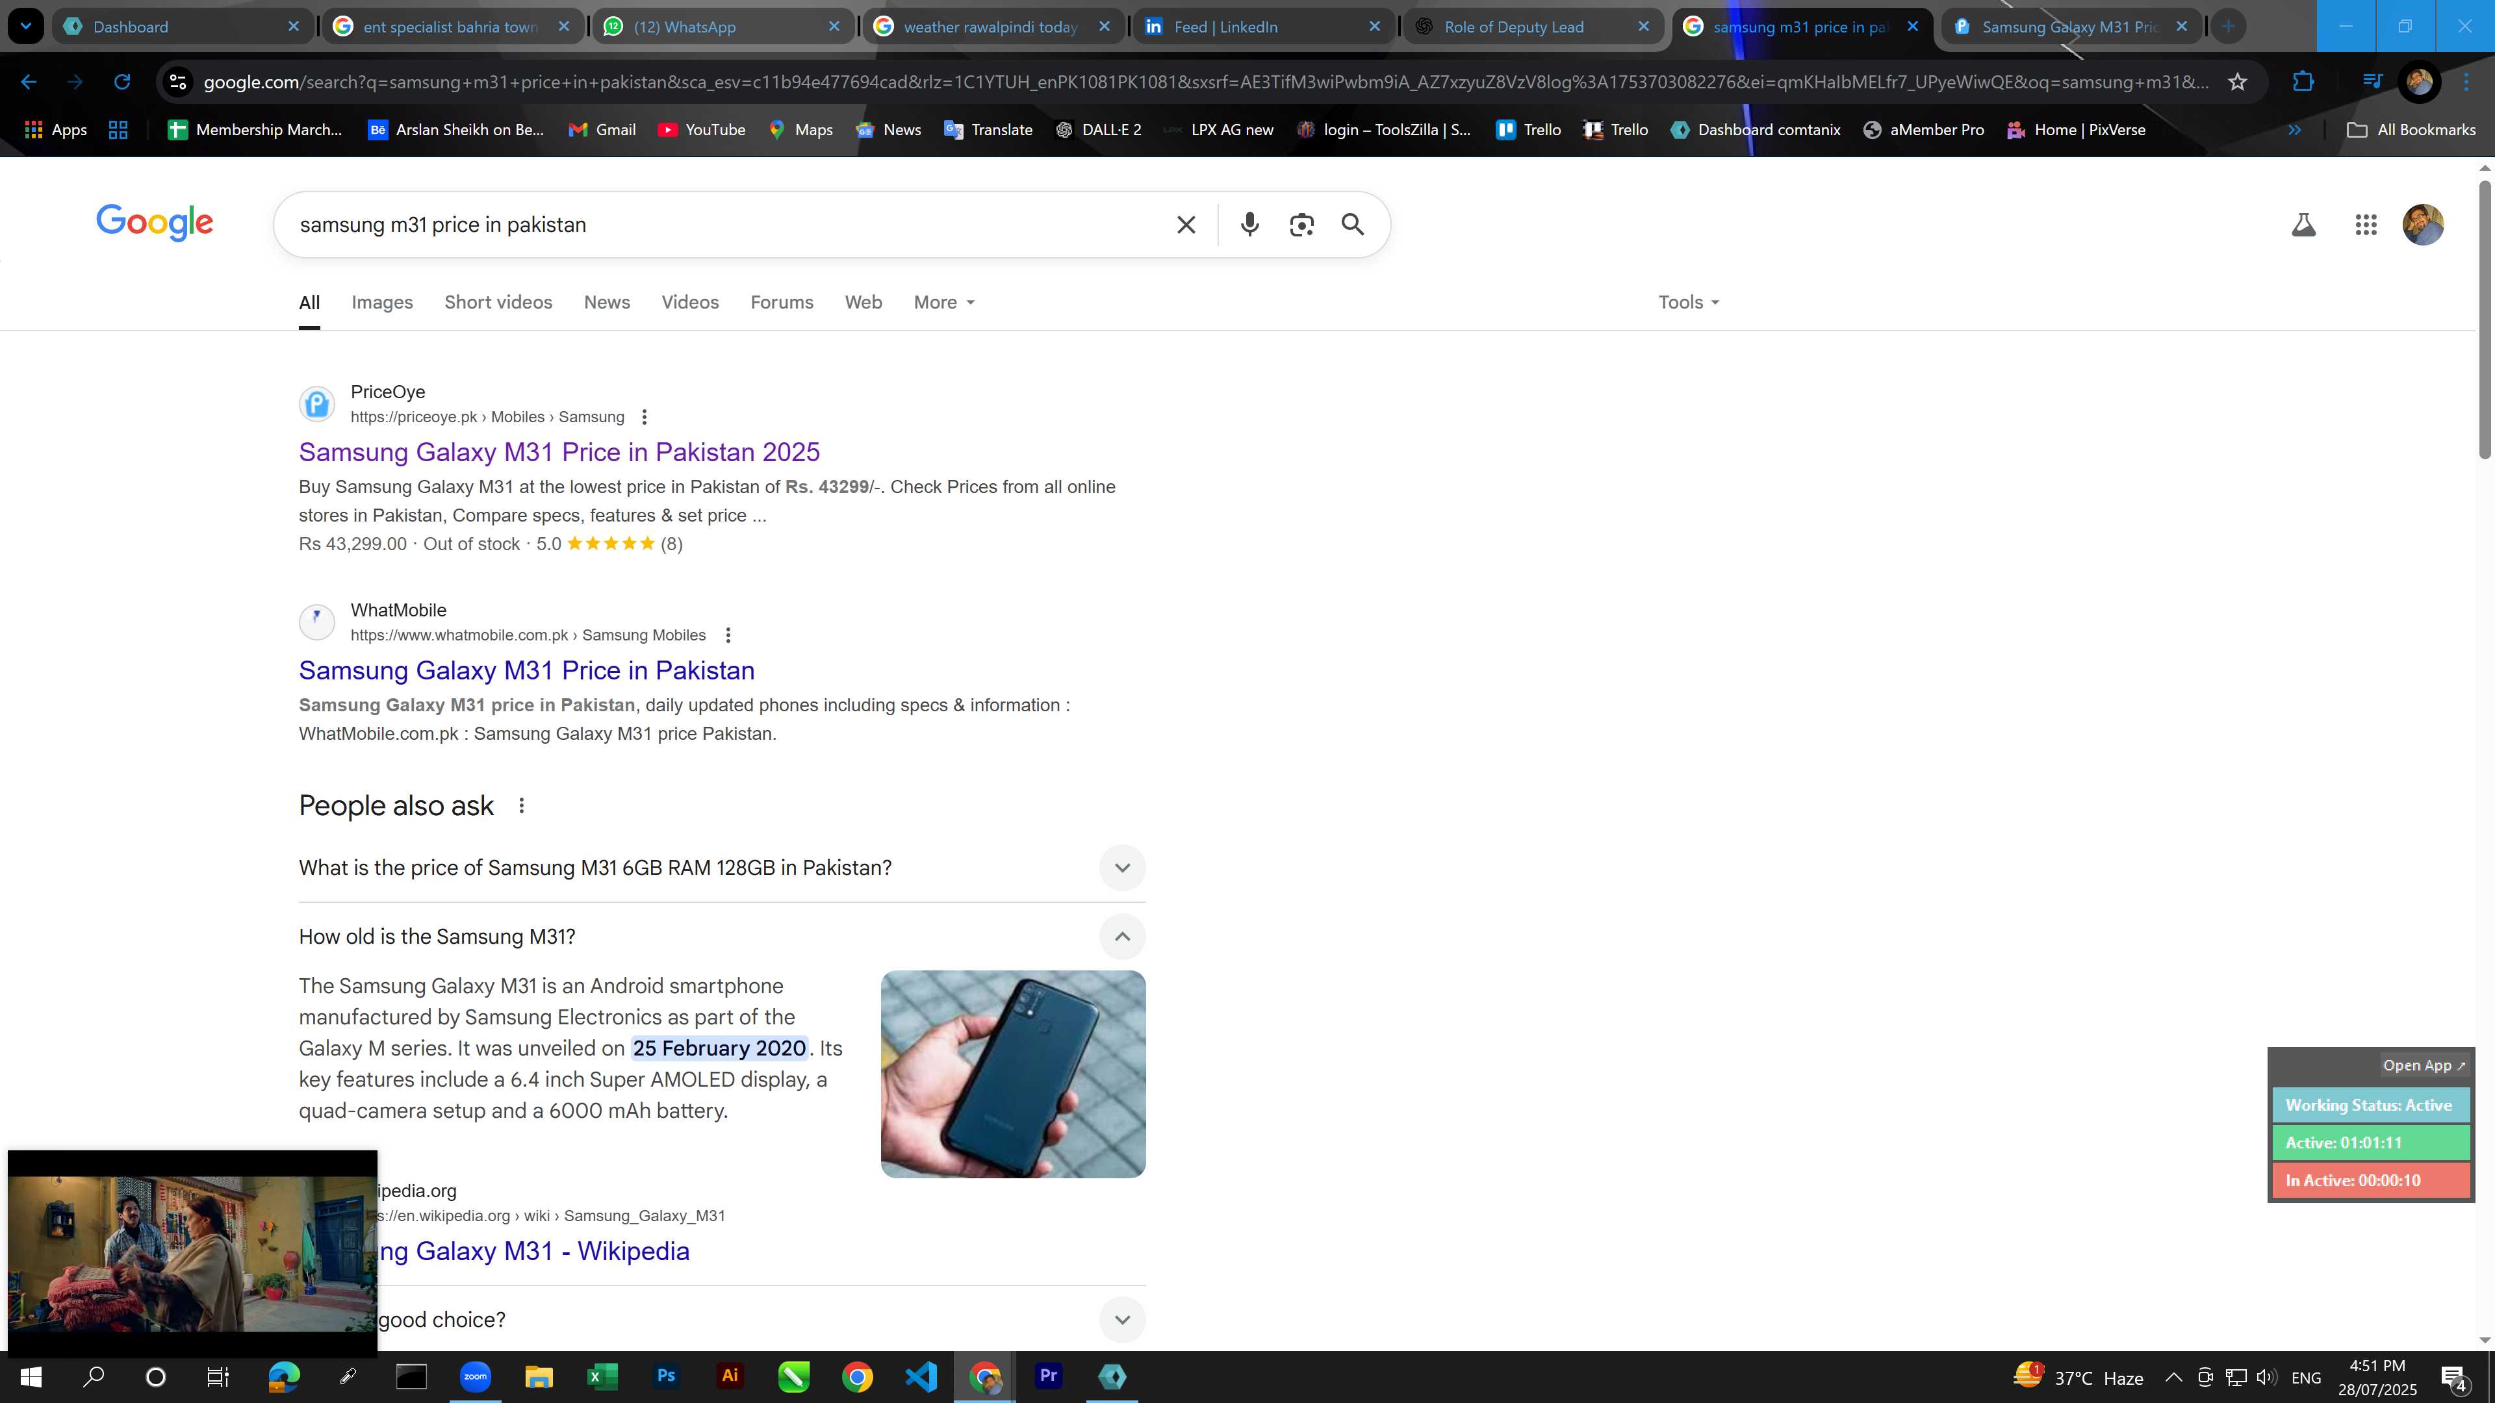Switch to the Web results tab

pos(863,302)
